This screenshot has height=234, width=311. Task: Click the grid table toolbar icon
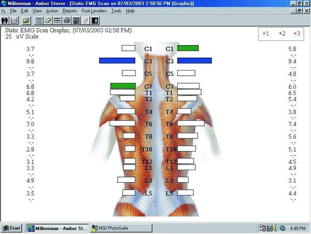coord(58,21)
